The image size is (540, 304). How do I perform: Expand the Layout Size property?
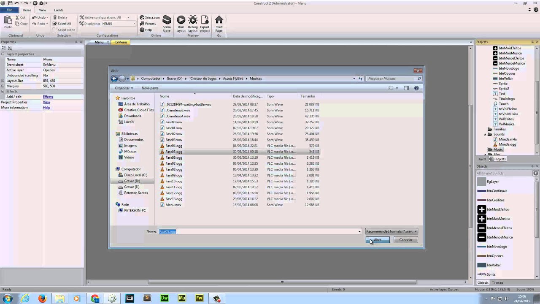(3, 81)
